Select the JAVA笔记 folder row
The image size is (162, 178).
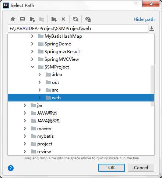(x=81, y=113)
